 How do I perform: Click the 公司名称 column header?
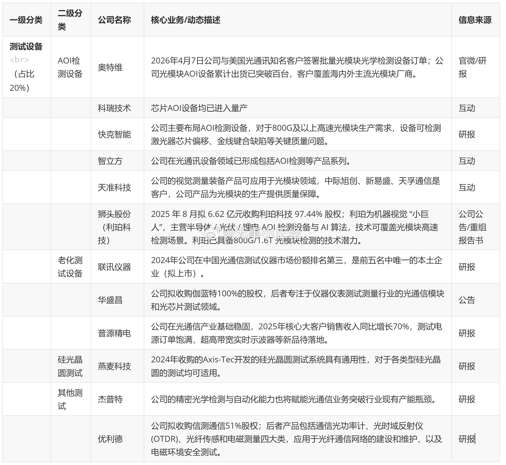[x=114, y=20]
